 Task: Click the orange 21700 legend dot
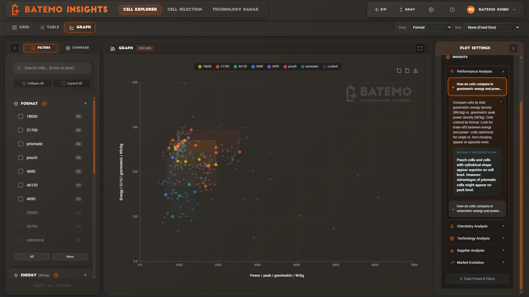pyautogui.click(x=217, y=66)
